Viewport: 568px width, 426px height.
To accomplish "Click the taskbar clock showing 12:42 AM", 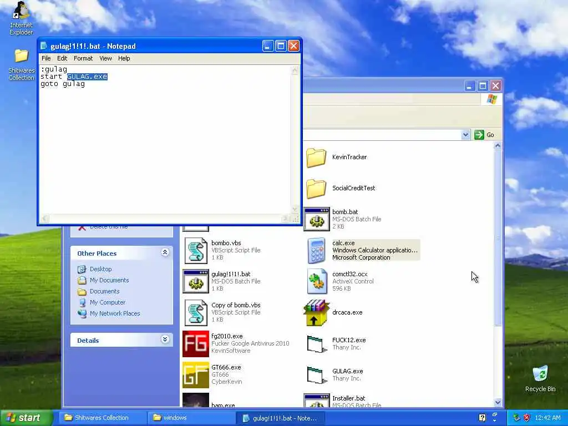I will point(547,418).
